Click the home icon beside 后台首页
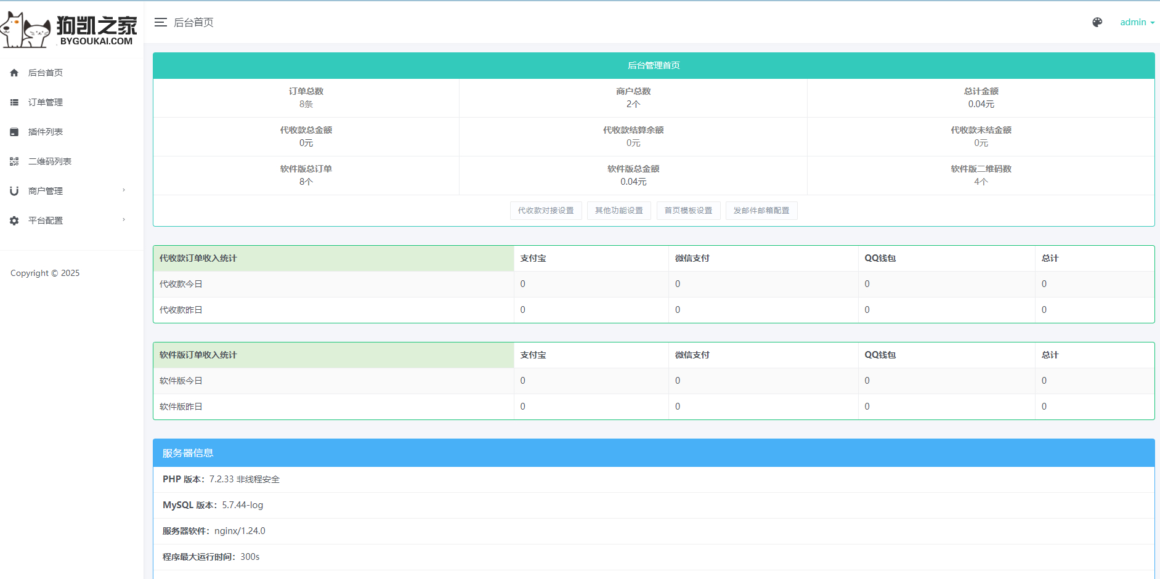The width and height of the screenshot is (1160, 579). coord(14,73)
